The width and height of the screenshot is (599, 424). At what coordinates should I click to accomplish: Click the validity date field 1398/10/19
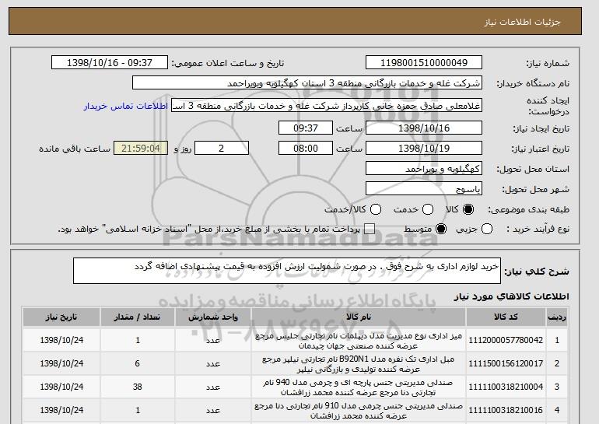click(x=424, y=149)
